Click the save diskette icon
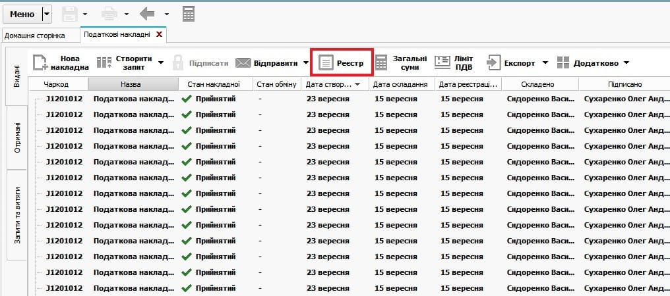The width and height of the screenshot is (670, 296). coord(70,14)
